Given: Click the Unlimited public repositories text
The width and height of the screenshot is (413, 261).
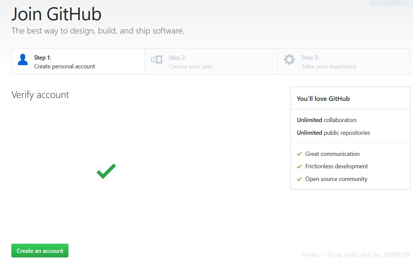Looking at the screenshot, I should click(x=334, y=132).
